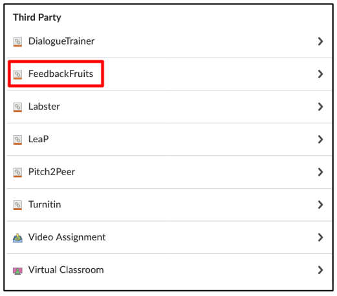Click the Virtual Classroom icon
Screen dimensions: 337x296
tap(17, 271)
